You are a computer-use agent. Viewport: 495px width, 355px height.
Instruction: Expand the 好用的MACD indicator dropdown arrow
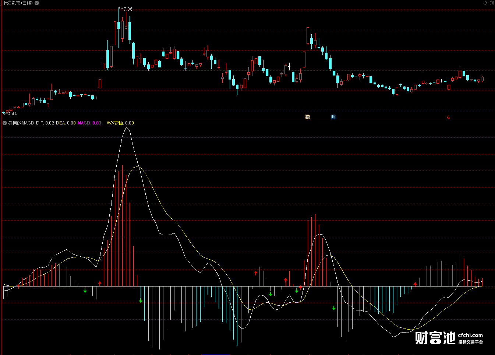click(5, 123)
